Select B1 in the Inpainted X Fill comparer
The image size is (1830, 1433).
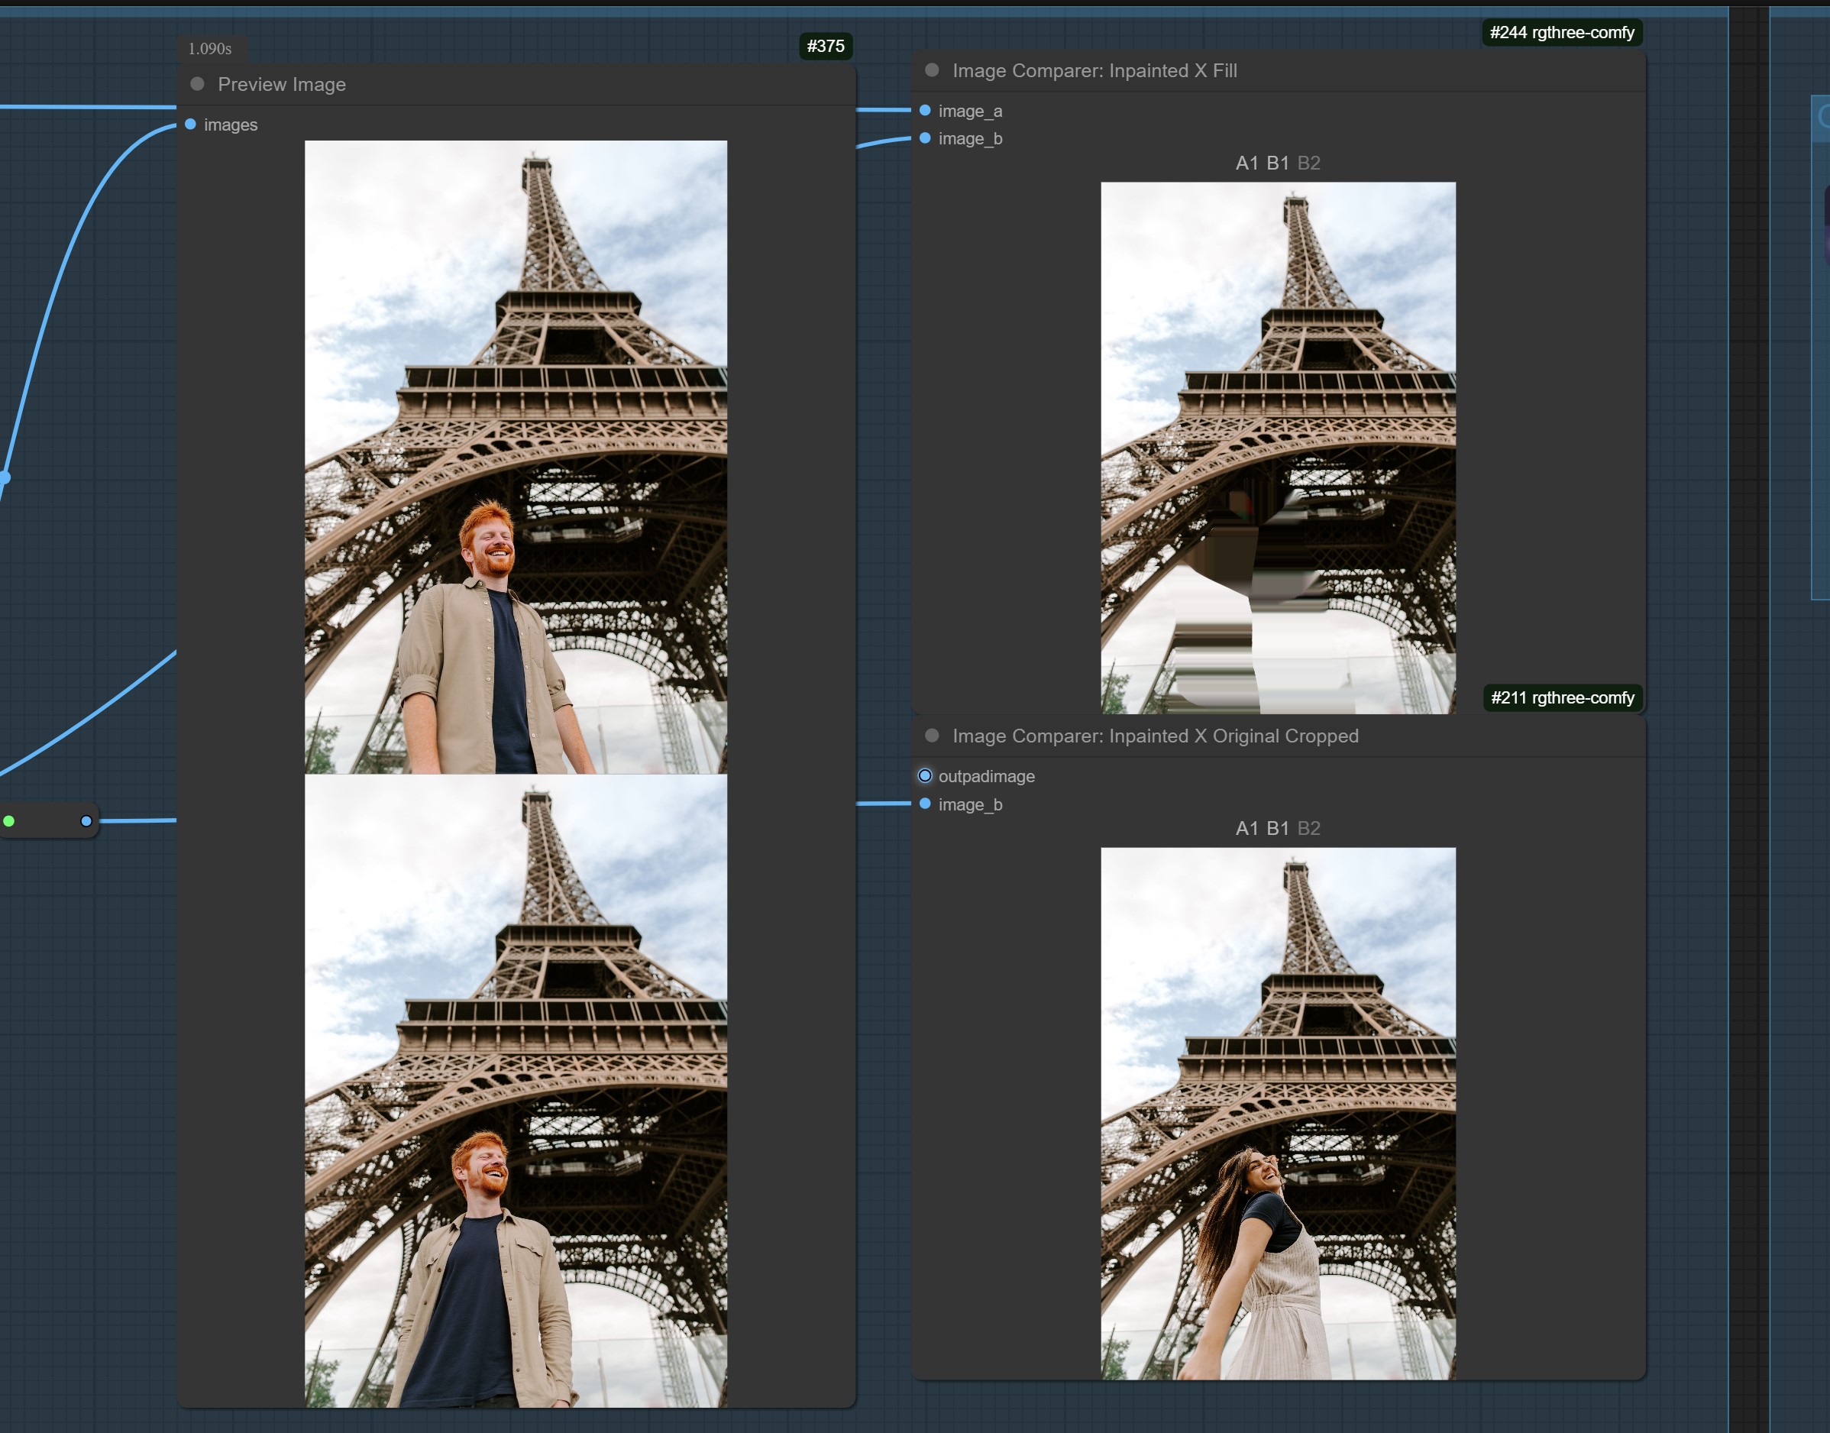point(1277,163)
